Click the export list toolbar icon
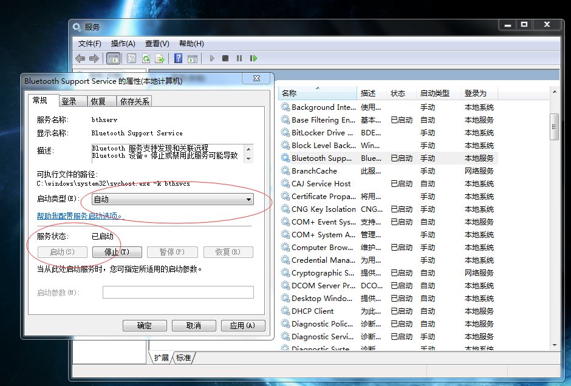This screenshot has height=386, width=571. click(x=160, y=58)
